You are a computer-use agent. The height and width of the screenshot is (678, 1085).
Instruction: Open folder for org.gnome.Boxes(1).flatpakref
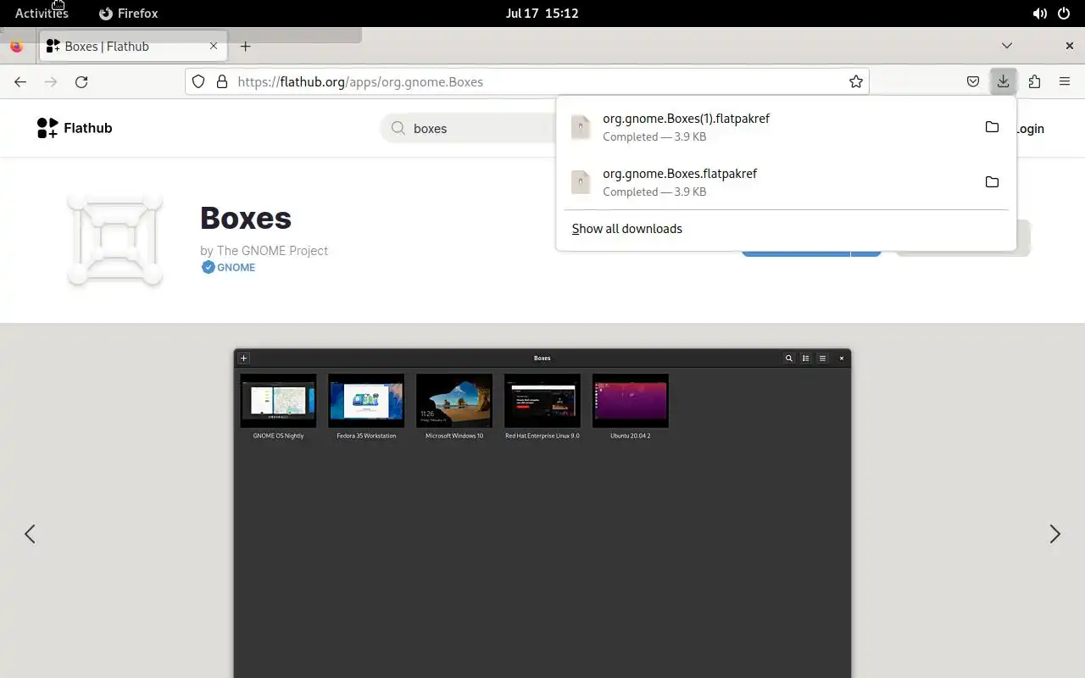tap(992, 127)
